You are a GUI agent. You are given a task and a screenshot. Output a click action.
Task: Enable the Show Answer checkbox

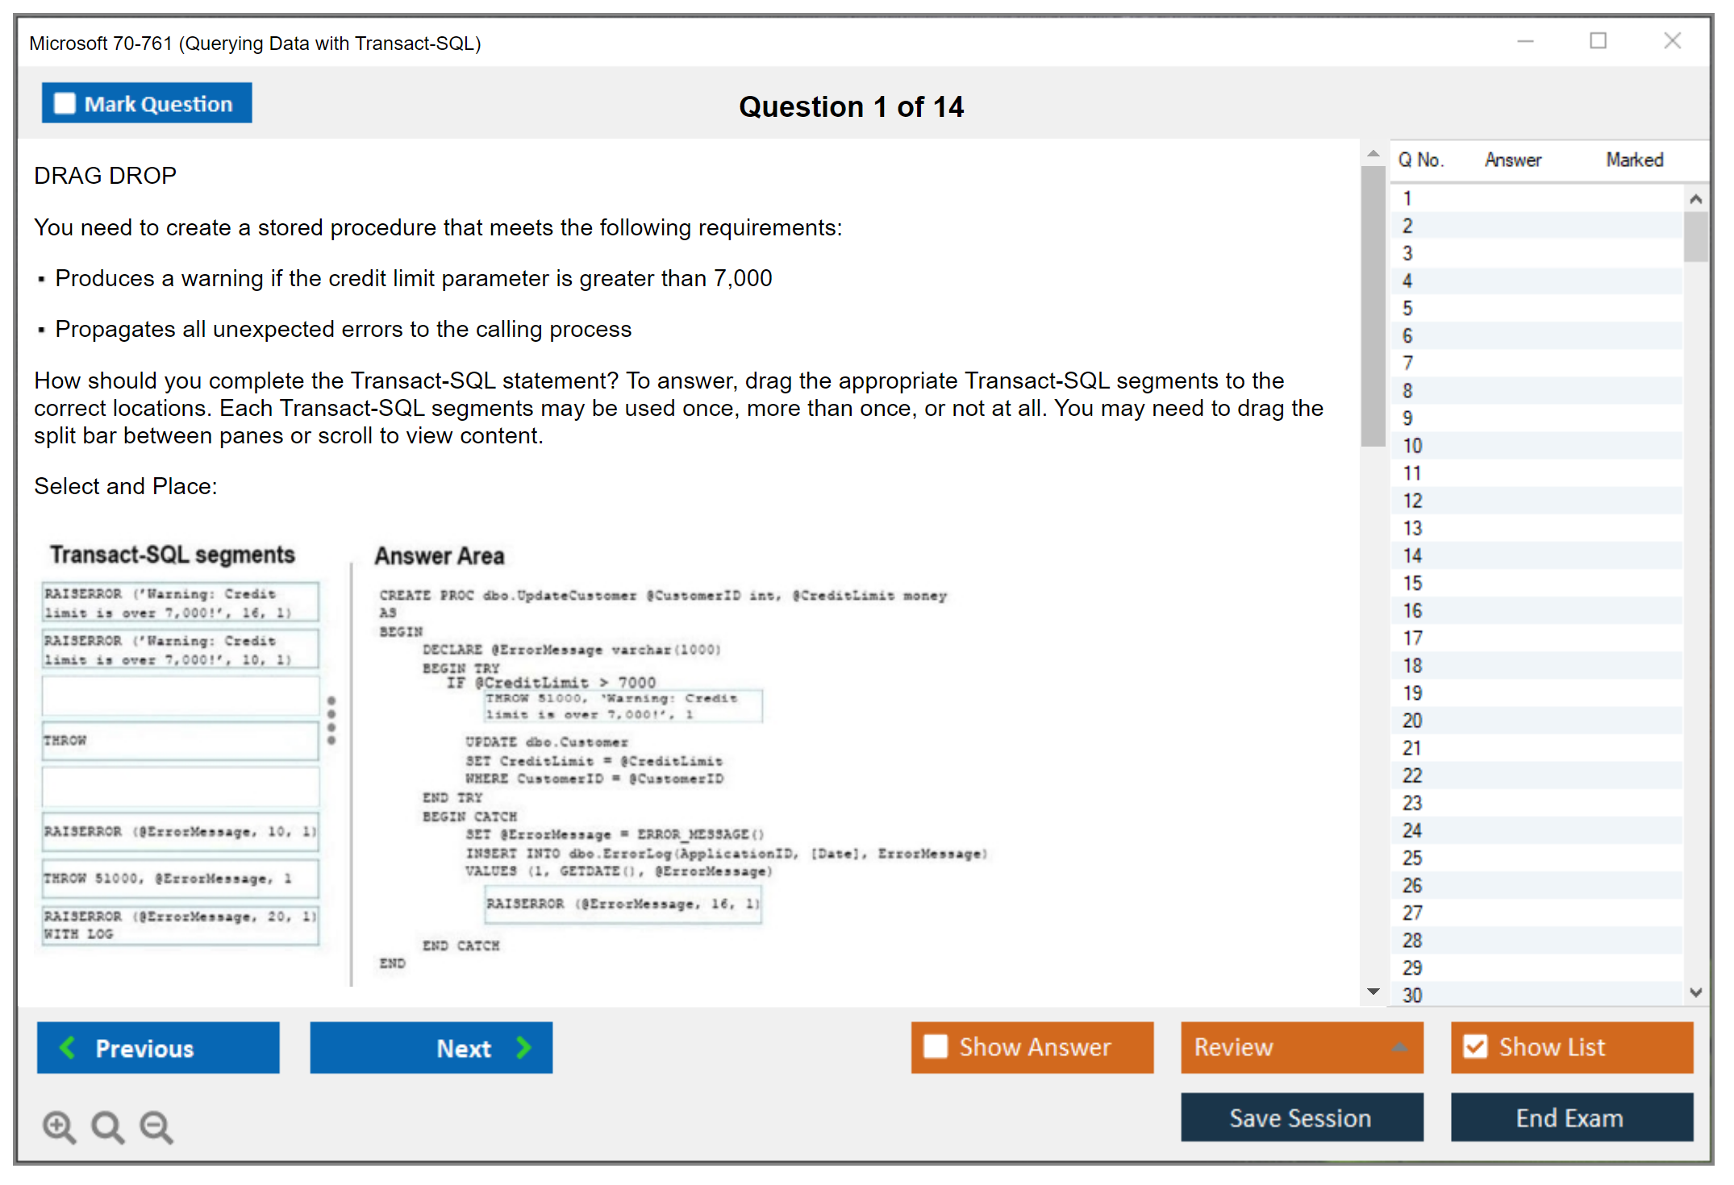pyautogui.click(x=936, y=1046)
